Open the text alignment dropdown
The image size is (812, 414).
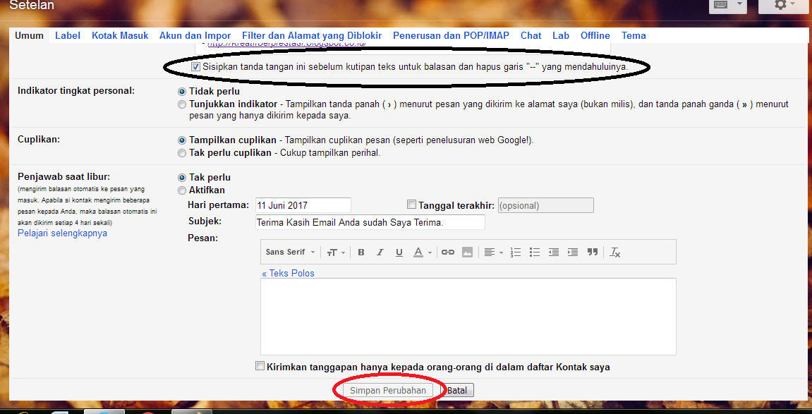[492, 252]
